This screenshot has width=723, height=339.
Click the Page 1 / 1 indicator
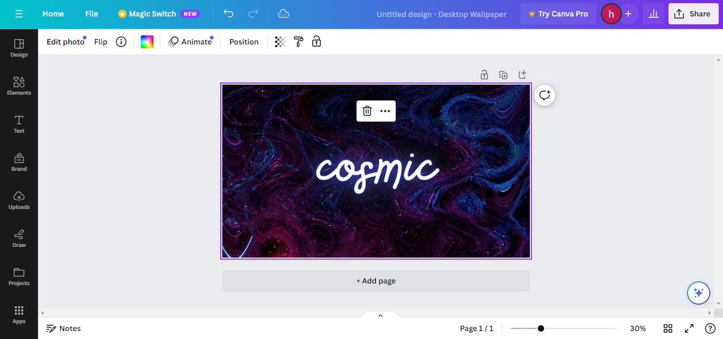pos(477,328)
